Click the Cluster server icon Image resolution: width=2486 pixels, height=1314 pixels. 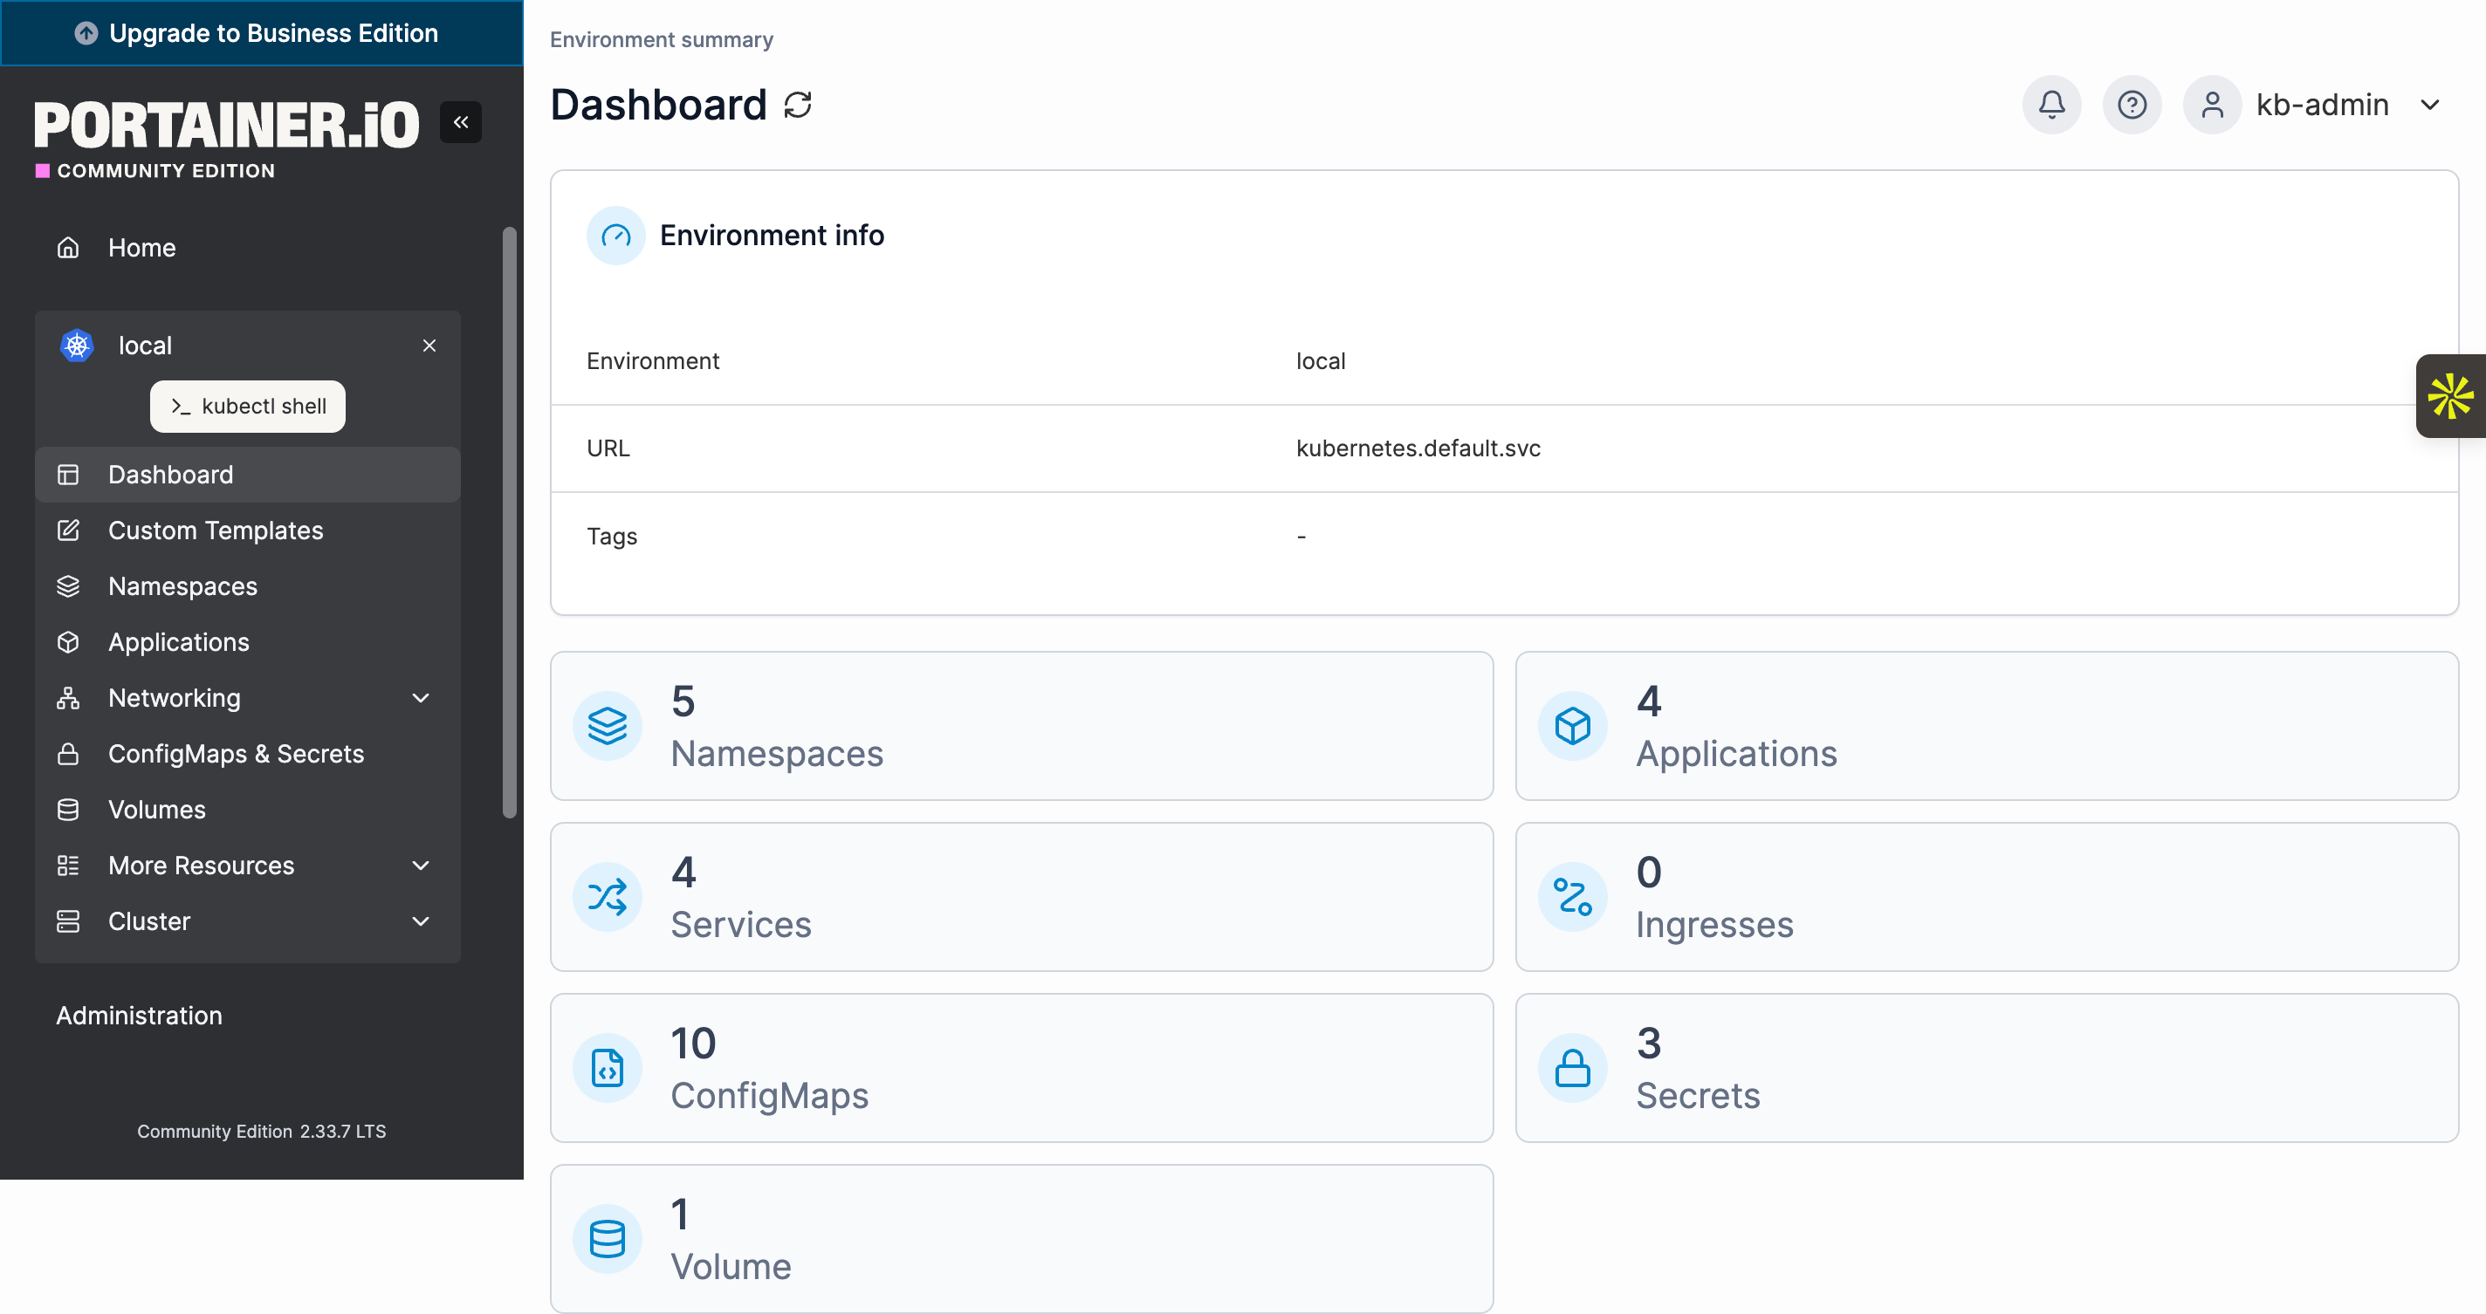click(67, 922)
